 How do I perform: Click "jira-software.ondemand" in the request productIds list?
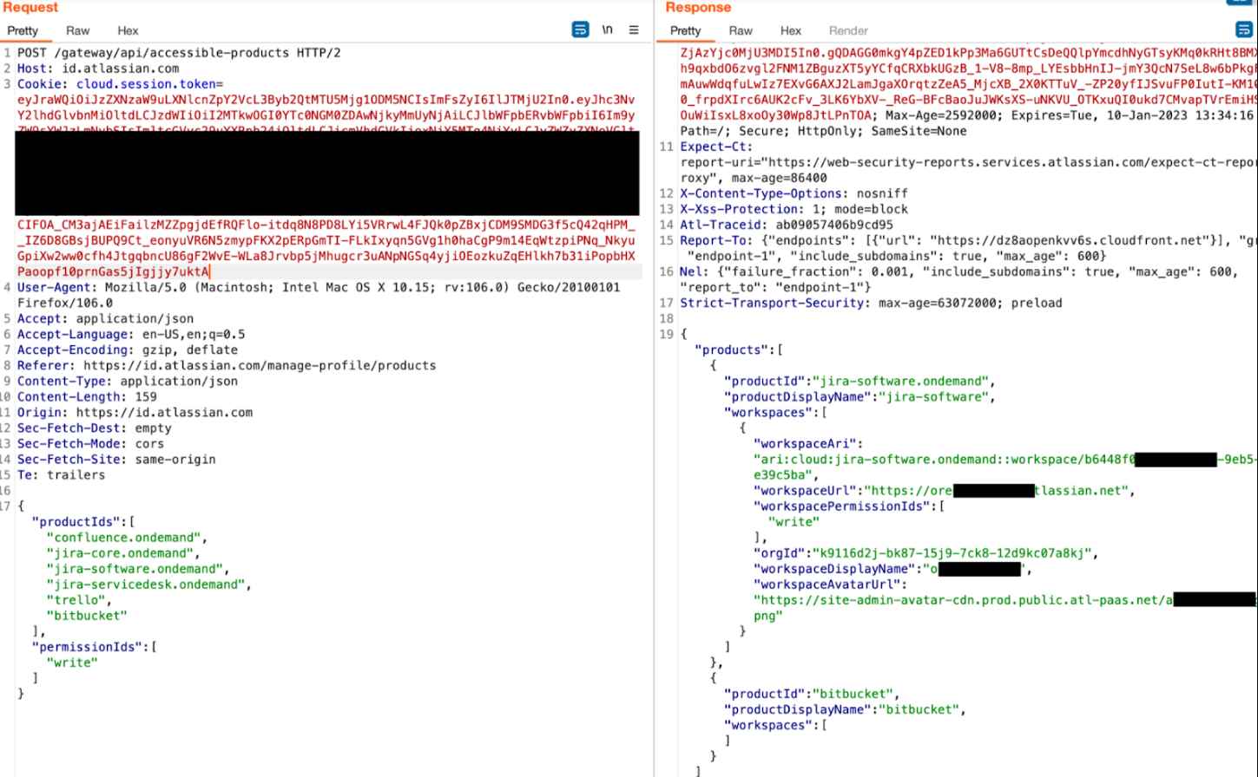135,569
